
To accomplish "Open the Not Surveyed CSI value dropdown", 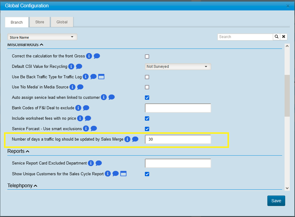I will click(178, 67).
